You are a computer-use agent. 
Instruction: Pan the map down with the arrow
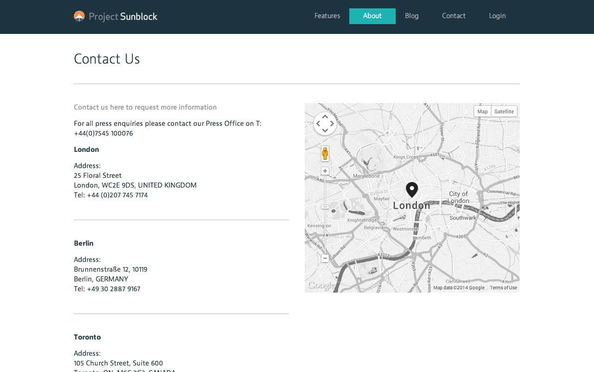point(325,131)
